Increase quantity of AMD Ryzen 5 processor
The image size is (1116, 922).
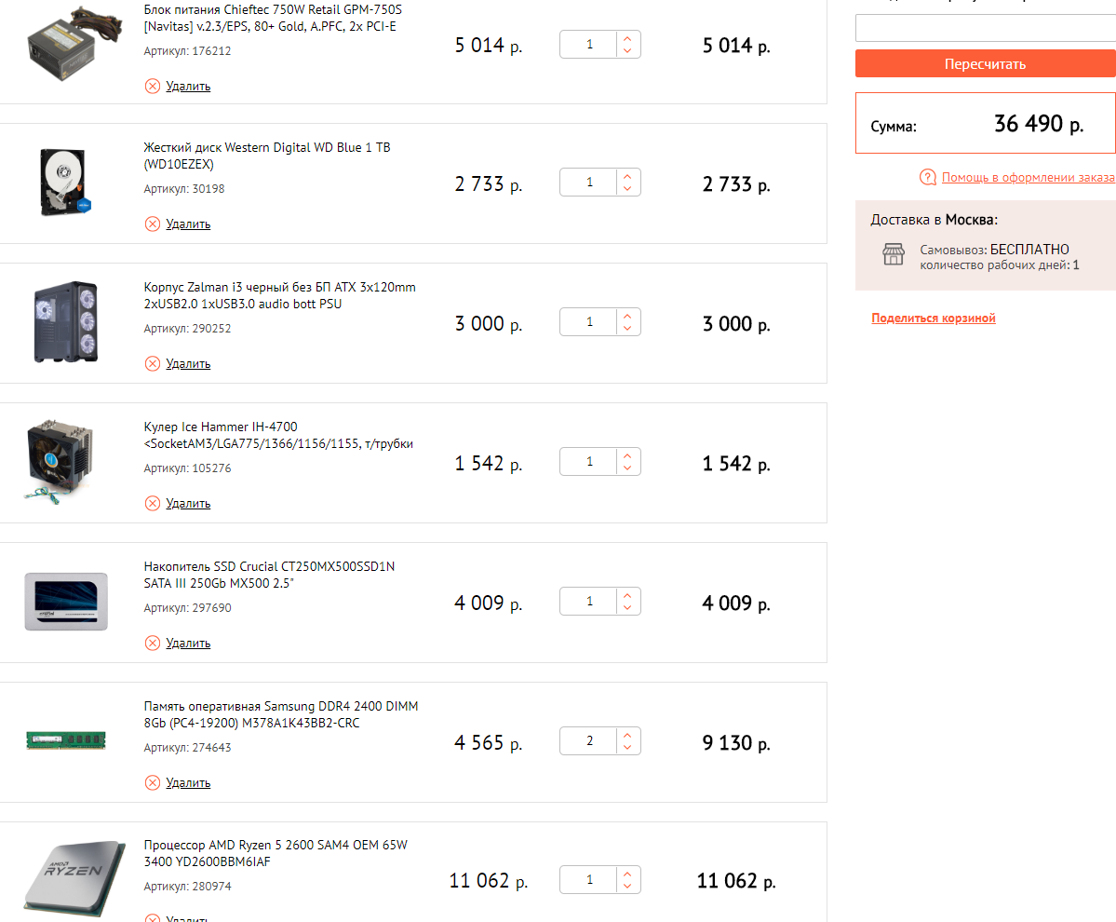(628, 874)
